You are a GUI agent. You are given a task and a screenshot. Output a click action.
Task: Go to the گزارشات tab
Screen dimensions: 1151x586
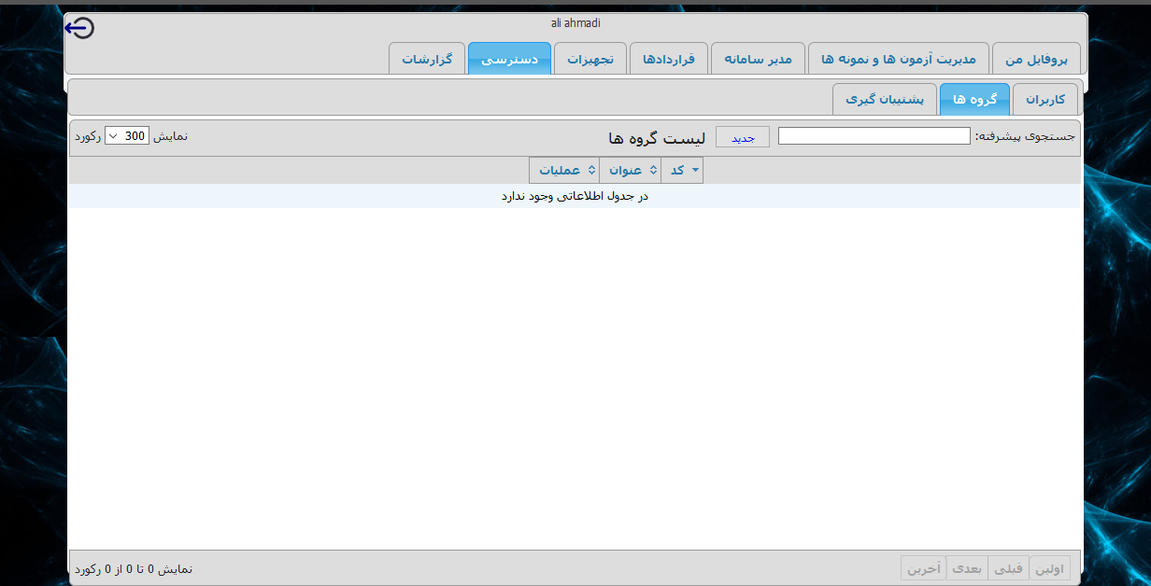pos(427,59)
